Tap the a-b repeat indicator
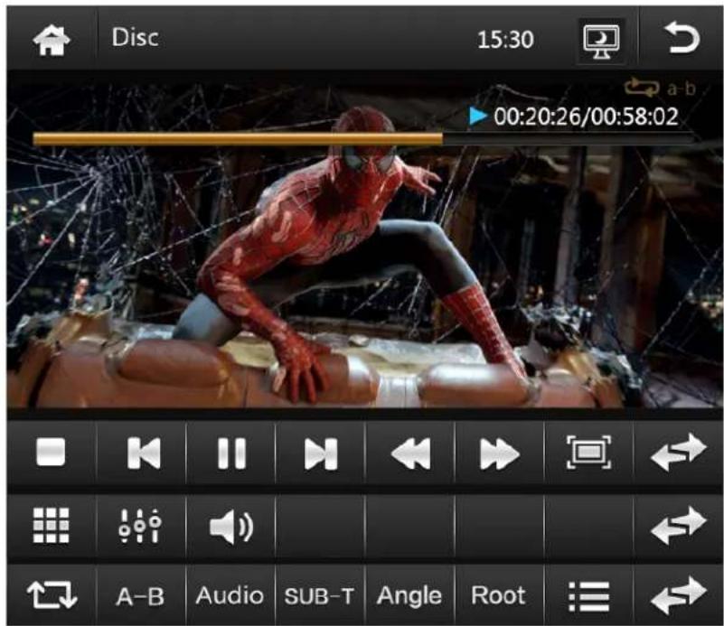Viewport: 724px width, 626px height. coord(660,88)
